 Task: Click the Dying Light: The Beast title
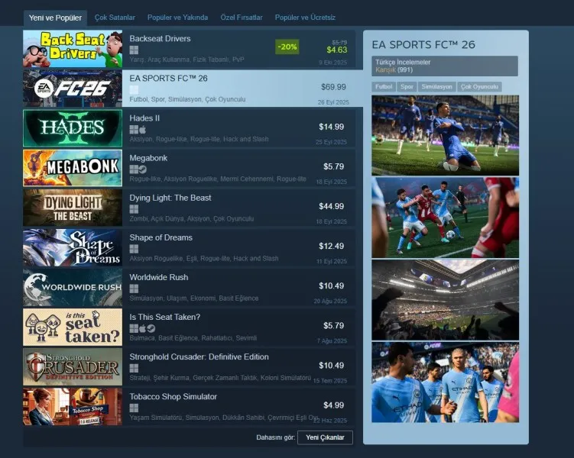tap(170, 198)
